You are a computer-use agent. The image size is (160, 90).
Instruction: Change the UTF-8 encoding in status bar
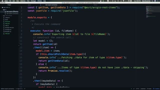coord(137,89)
